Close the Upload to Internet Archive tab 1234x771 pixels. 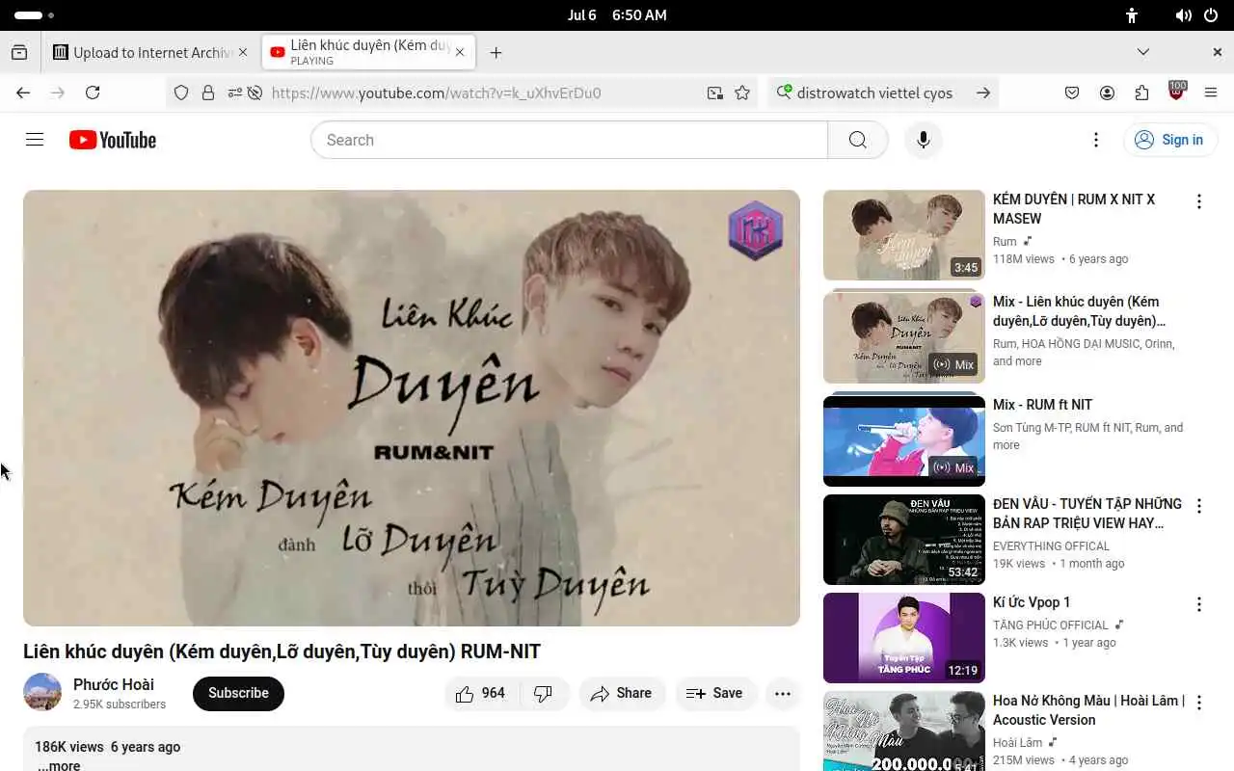coord(243,52)
